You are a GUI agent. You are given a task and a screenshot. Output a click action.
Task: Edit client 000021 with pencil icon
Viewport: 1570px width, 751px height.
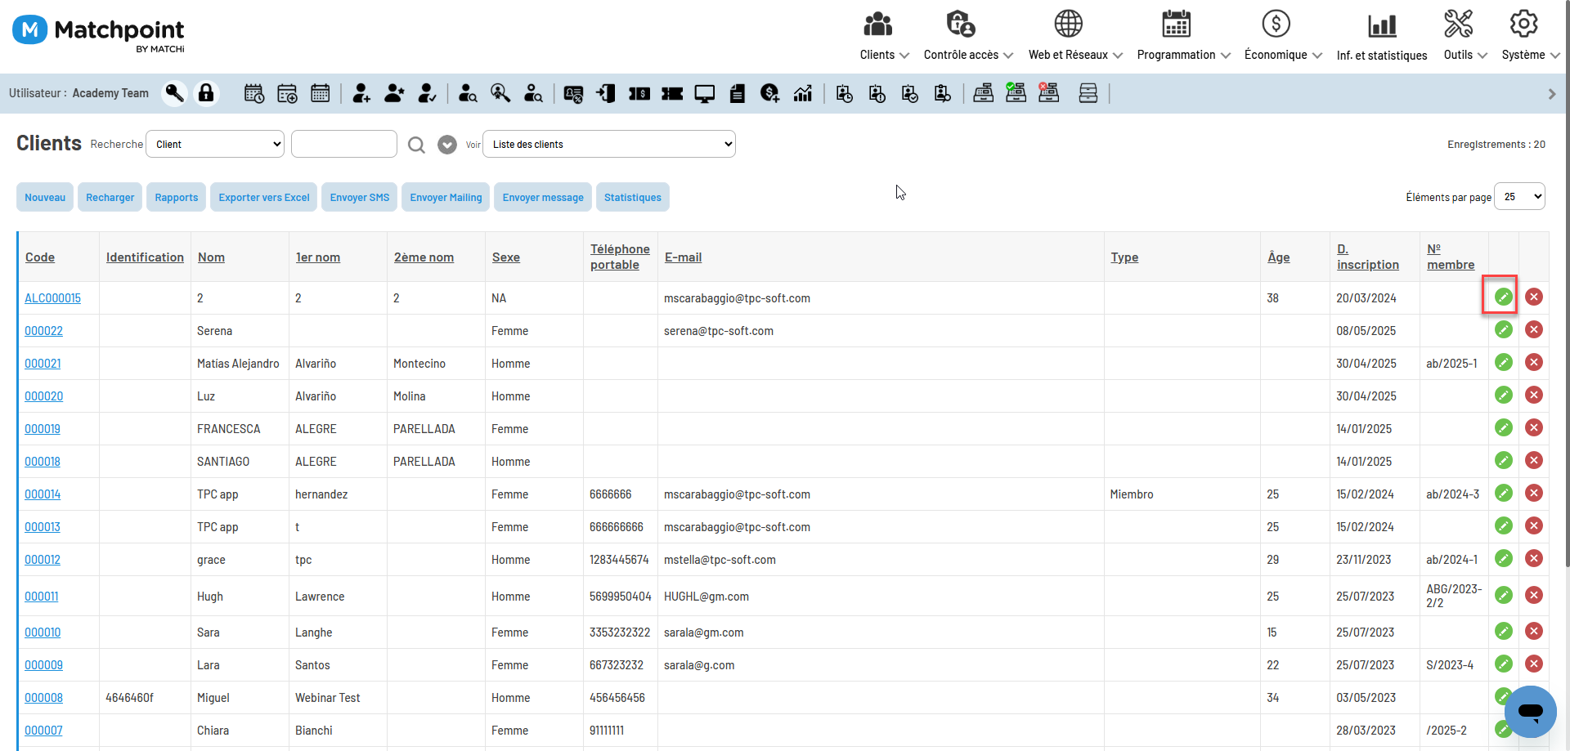point(1503,362)
